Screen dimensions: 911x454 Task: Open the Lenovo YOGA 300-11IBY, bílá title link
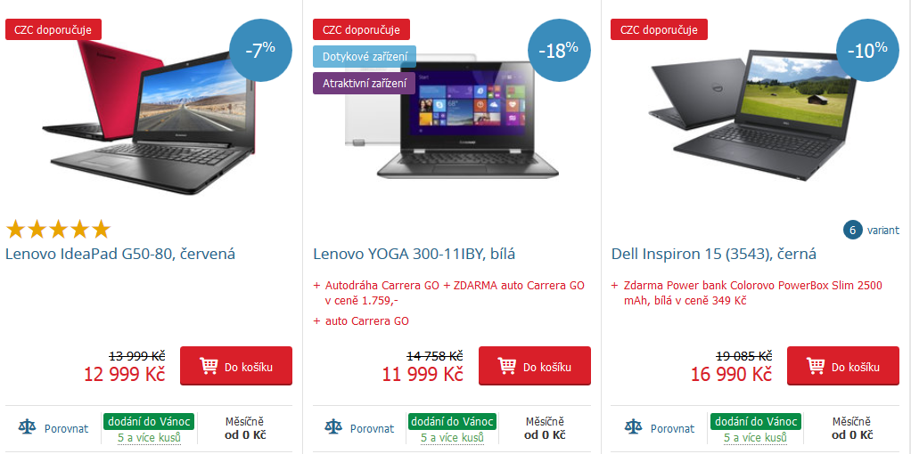(x=414, y=254)
